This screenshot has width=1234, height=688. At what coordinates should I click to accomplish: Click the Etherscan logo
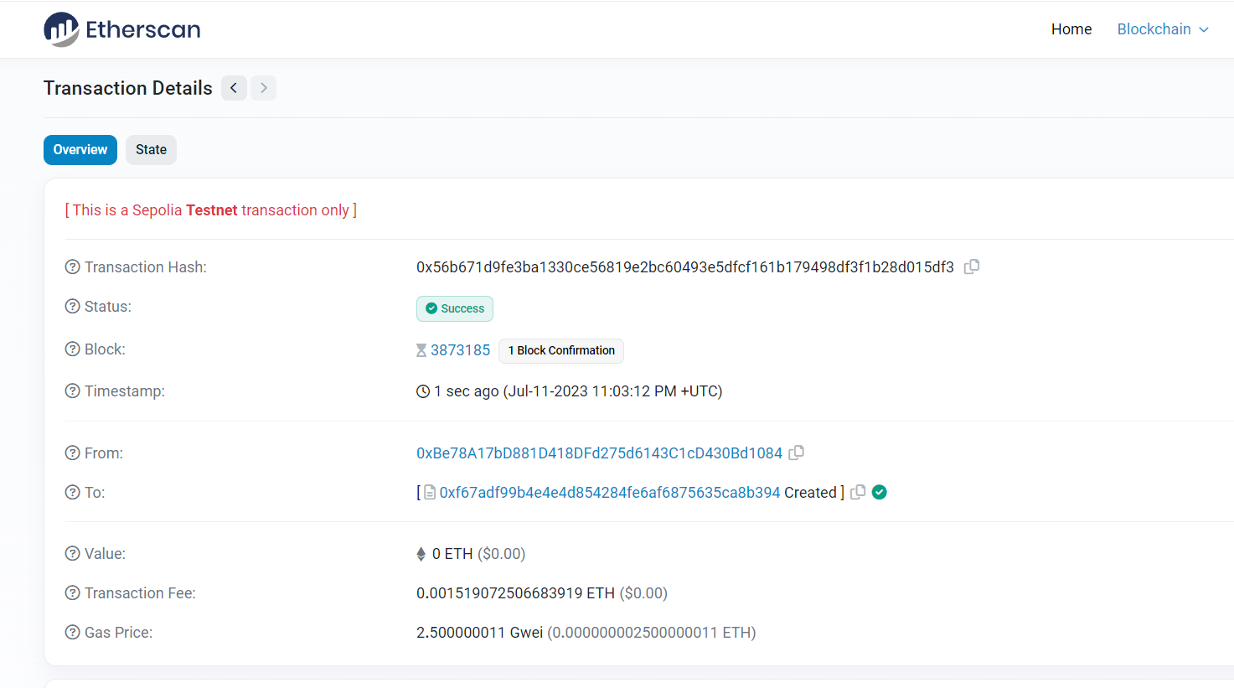tap(122, 29)
